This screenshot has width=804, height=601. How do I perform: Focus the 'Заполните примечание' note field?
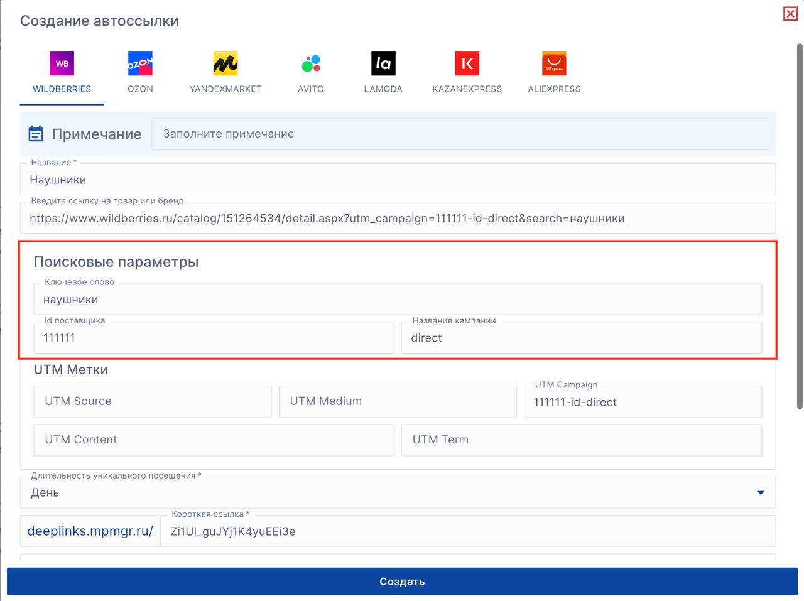click(x=460, y=134)
